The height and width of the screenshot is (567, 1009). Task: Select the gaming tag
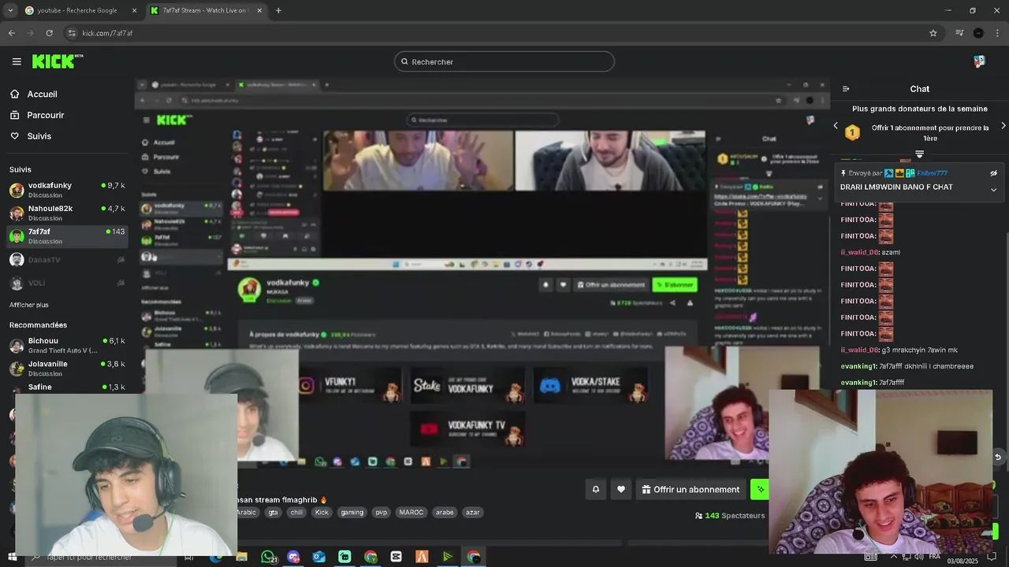(x=352, y=512)
